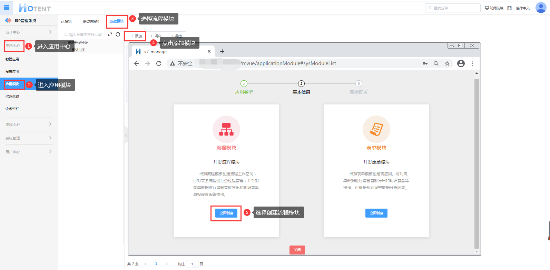Collapse the left panel with the handle
Image resolution: width=550 pixels, height=270 pixels.
click(126, 135)
